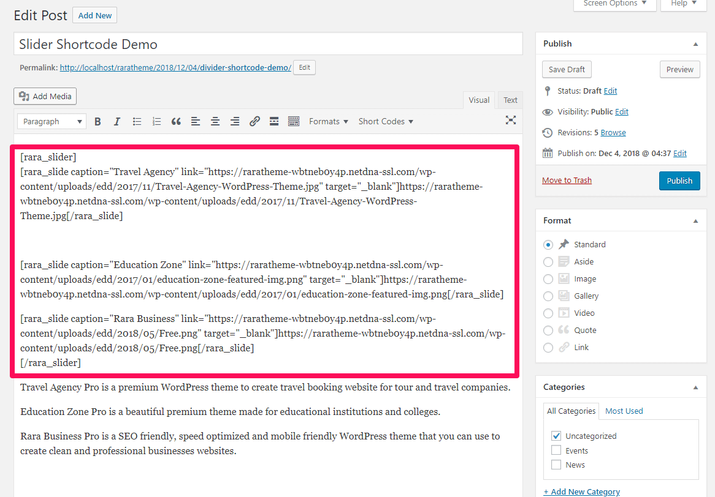
Task: Select the Aside post format
Action: coord(548,261)
